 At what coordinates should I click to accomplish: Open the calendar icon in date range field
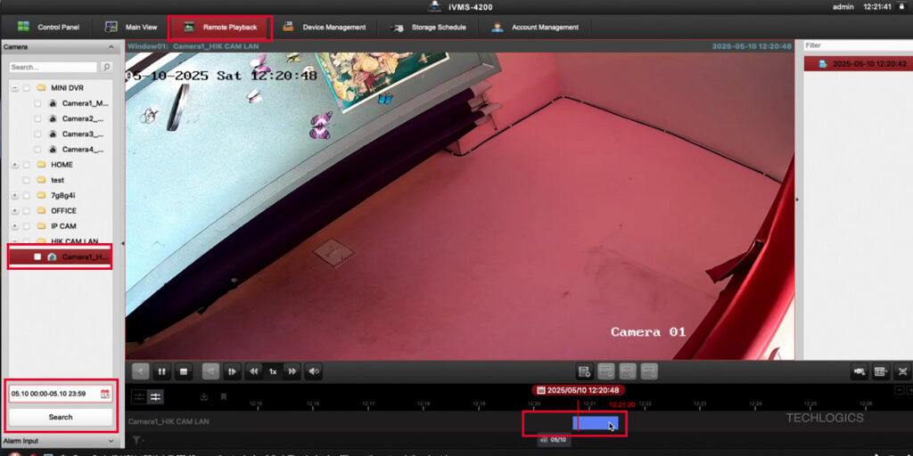click(x=105, y=393)
